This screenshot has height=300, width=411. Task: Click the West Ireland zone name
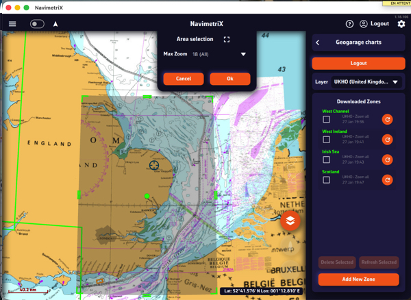(x=334, y=132)
